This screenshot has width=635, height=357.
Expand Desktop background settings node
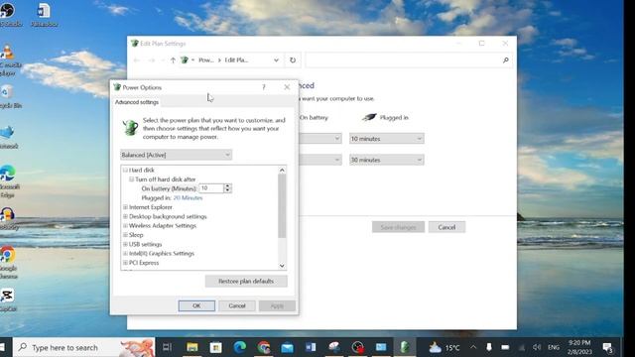coord(125,216)
